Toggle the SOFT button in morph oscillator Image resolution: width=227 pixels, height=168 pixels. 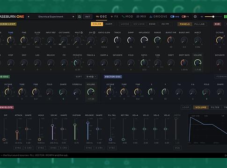click(79, 77)
